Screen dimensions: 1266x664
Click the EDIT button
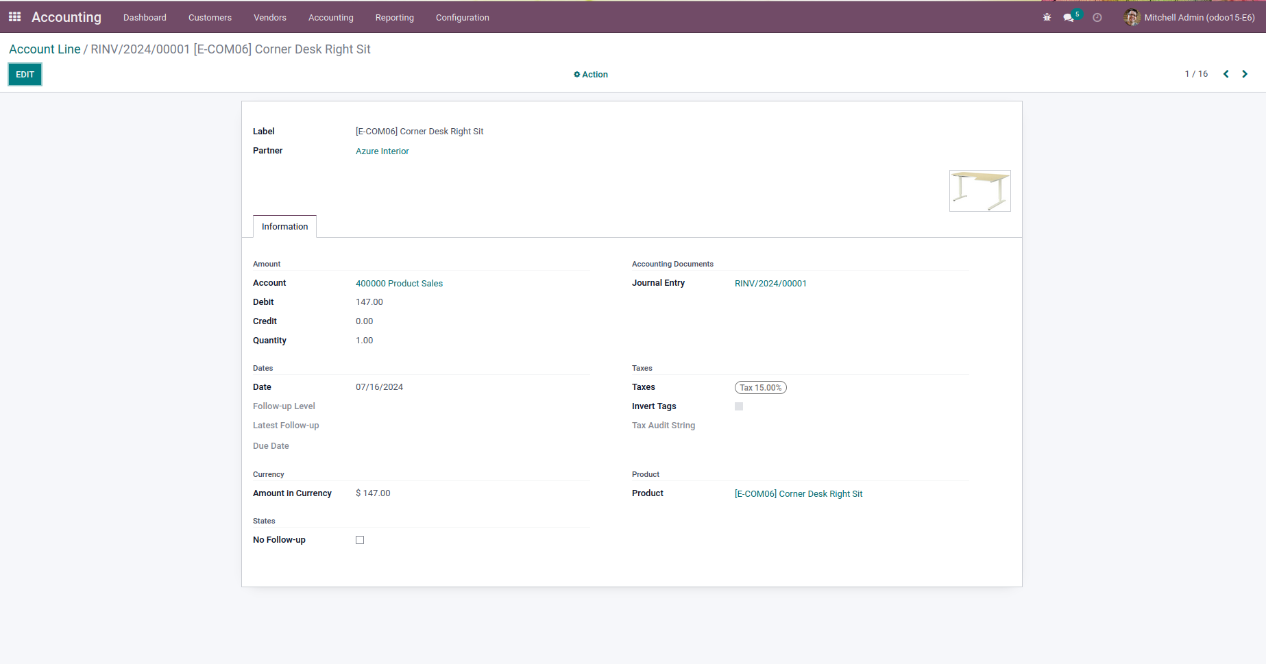click(x=25, y=75)
